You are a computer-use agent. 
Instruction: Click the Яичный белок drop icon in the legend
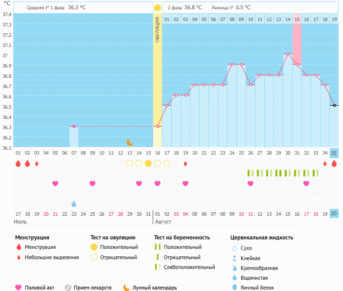point(235,288)
